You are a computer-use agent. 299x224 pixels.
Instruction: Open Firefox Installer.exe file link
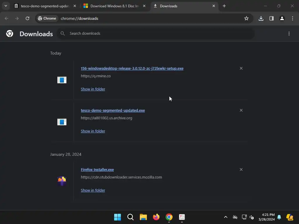(97, 170)
